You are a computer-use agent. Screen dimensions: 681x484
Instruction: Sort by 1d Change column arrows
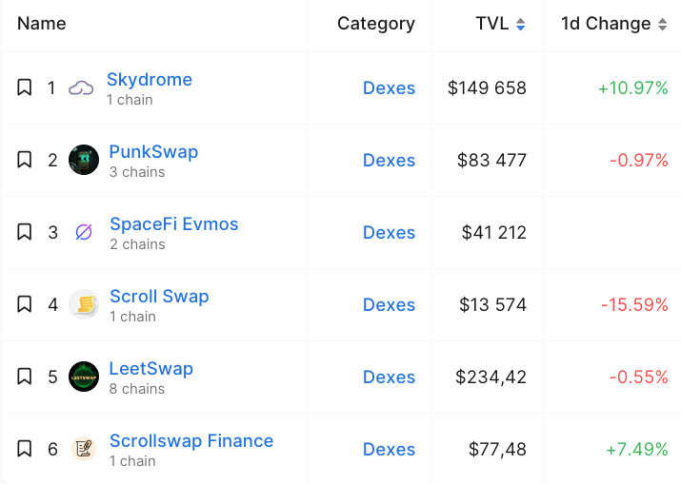(662, 25)
